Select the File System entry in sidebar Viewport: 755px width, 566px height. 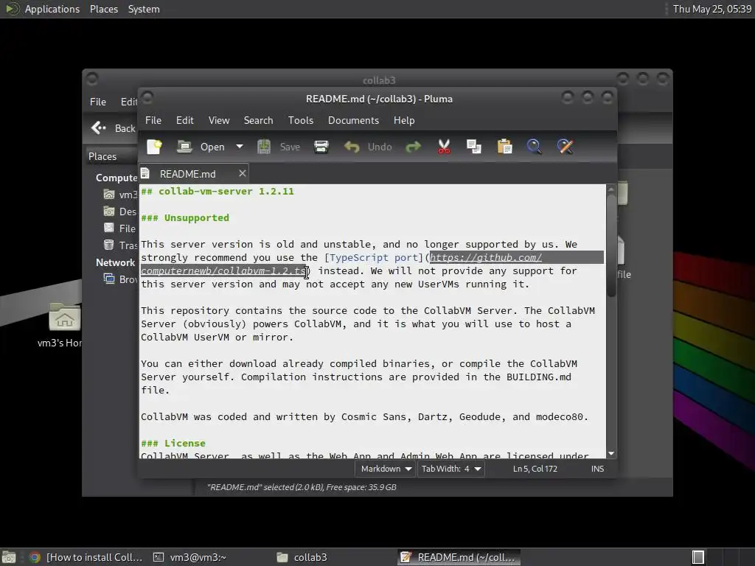click(x=120, y=228)
